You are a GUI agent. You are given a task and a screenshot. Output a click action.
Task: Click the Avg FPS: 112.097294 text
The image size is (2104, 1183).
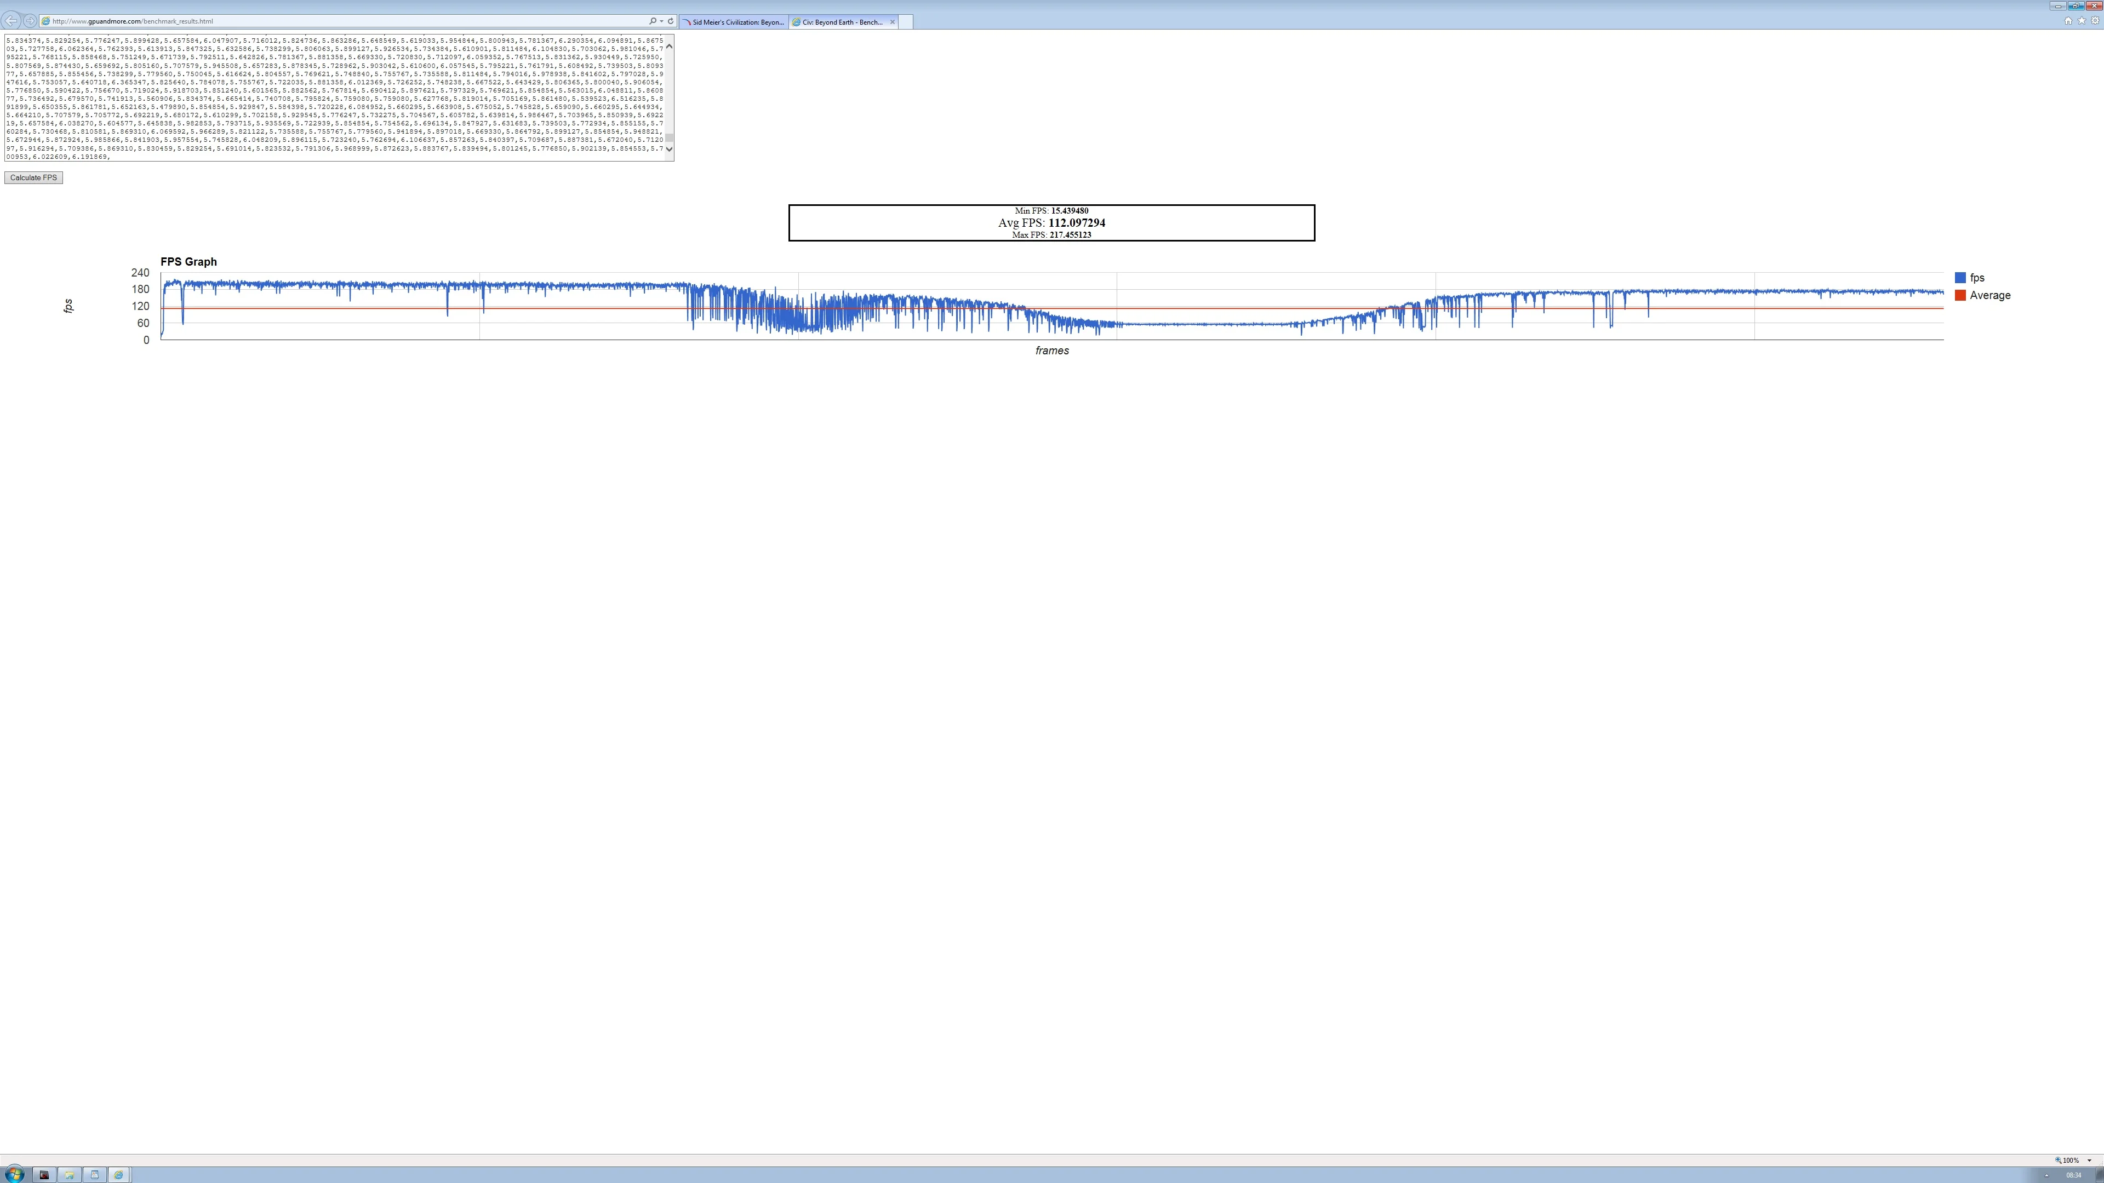(x=1051, y=223)
